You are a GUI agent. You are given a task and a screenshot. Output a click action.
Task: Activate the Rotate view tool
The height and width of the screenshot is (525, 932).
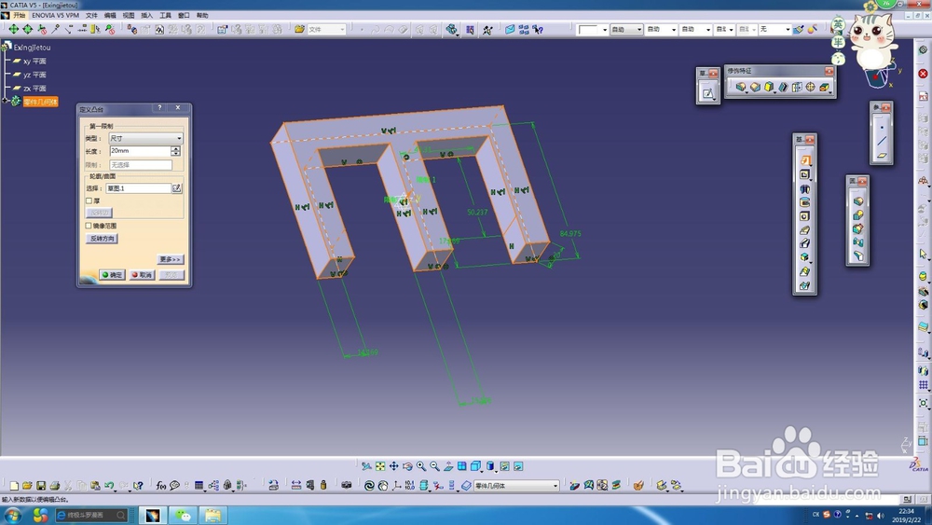coord(408,466)
